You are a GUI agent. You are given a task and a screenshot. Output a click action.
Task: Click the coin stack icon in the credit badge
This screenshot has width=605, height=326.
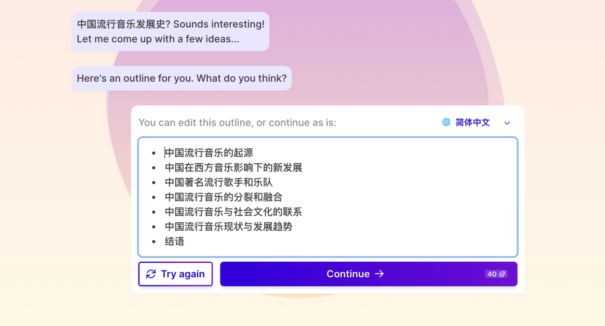502,274
